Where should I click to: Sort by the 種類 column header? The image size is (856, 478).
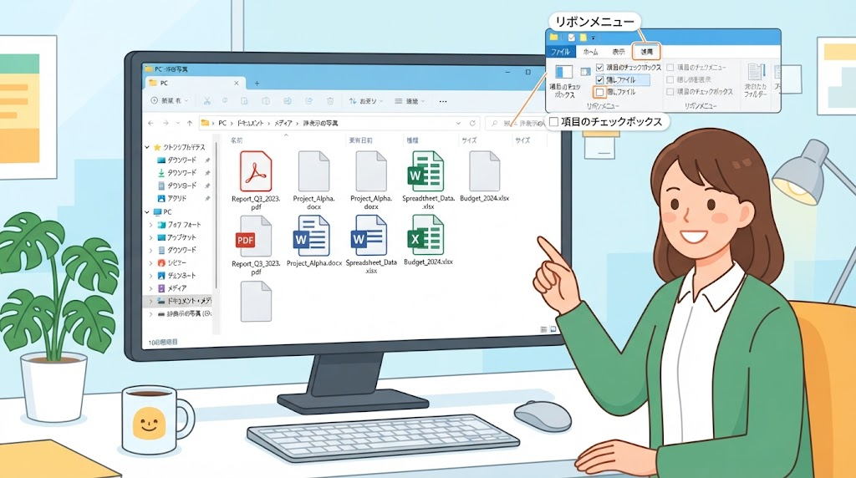(x=412, y=140)
